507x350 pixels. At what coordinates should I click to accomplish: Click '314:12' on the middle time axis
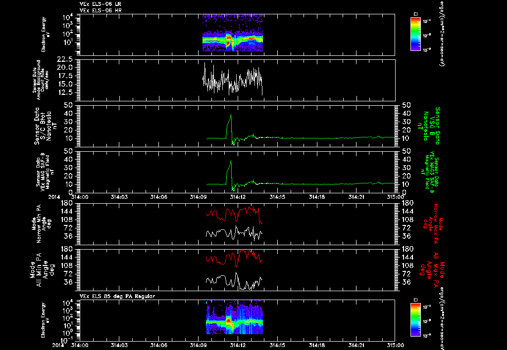[237, 197]
